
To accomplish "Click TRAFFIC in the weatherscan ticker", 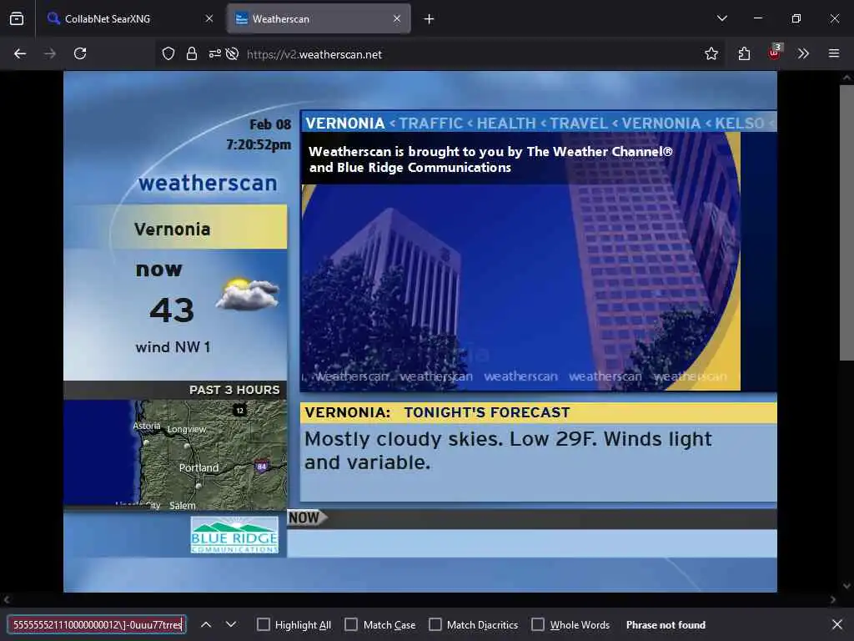I will [431, 124].
